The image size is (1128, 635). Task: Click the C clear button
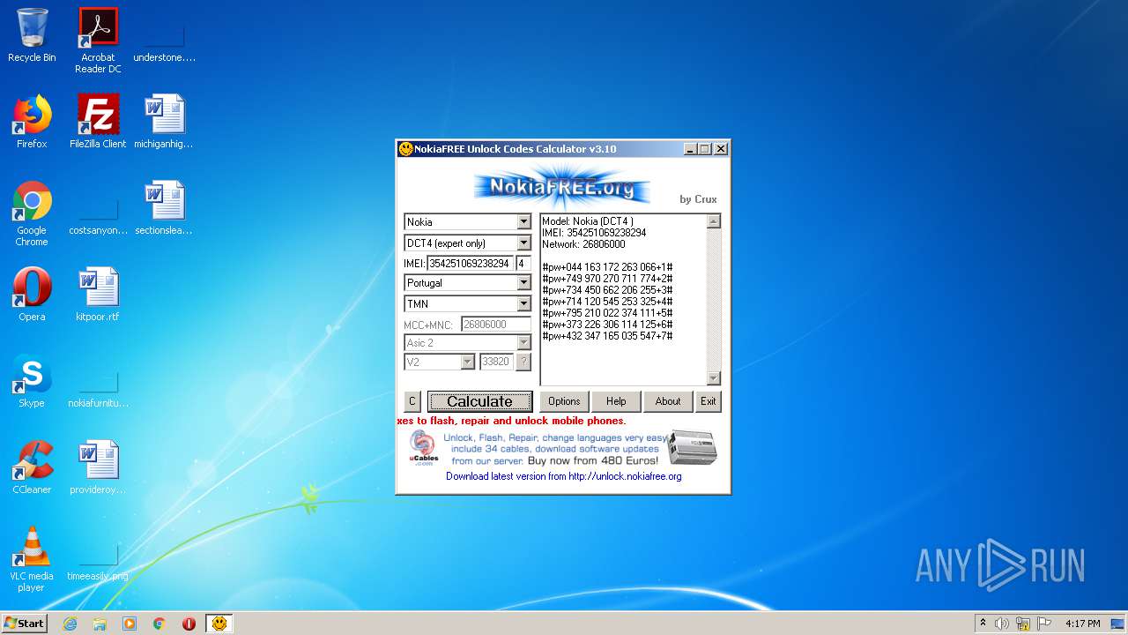point(412,401)
